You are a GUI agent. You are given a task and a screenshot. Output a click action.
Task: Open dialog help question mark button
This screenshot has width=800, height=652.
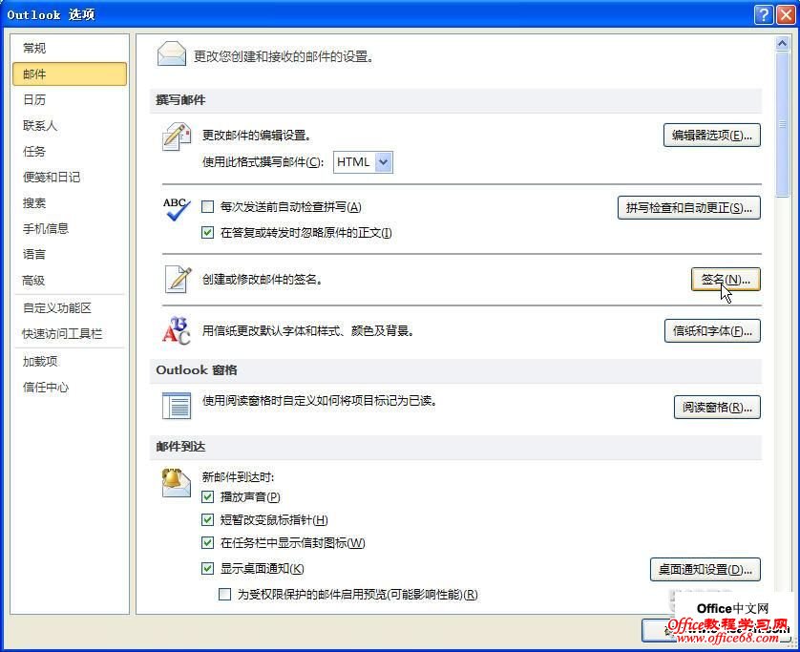click(x=764, y=14)
